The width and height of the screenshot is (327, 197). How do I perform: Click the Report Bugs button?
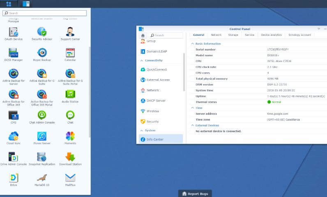[195, 194]
